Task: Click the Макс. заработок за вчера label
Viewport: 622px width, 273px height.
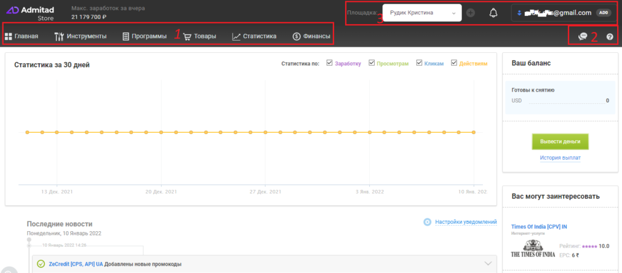Action: (x=108, y=8)
